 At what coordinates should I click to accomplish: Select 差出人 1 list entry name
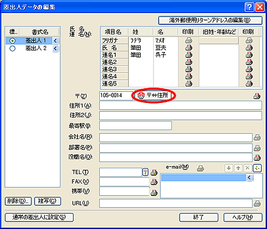coord(36,41)
